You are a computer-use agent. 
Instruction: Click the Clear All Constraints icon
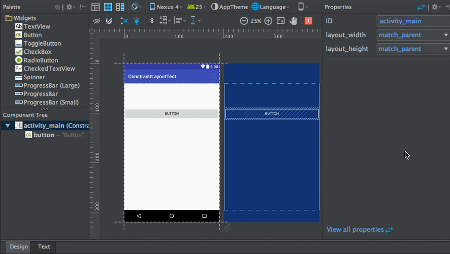pos(124,21)
